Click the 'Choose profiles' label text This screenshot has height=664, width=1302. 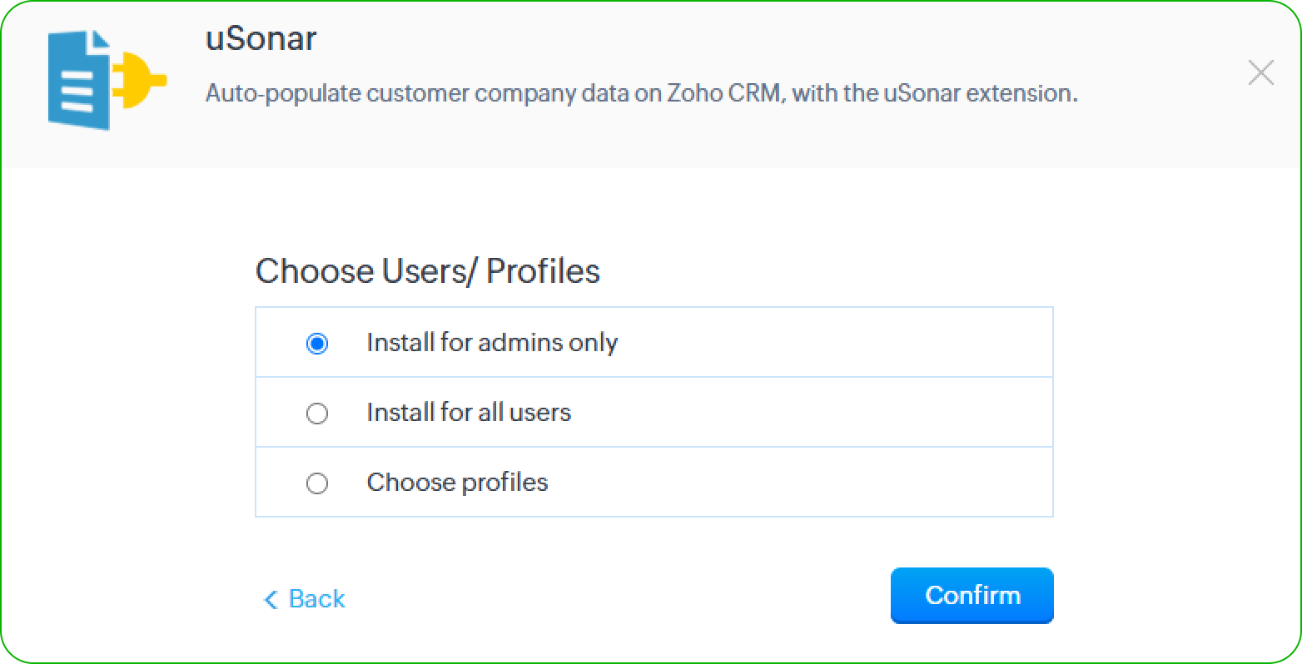point(457,483)
